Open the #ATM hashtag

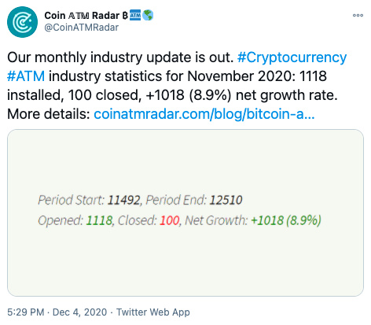26,76
